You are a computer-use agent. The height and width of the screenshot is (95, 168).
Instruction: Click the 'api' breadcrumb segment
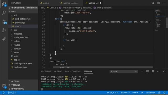[42, 8]
